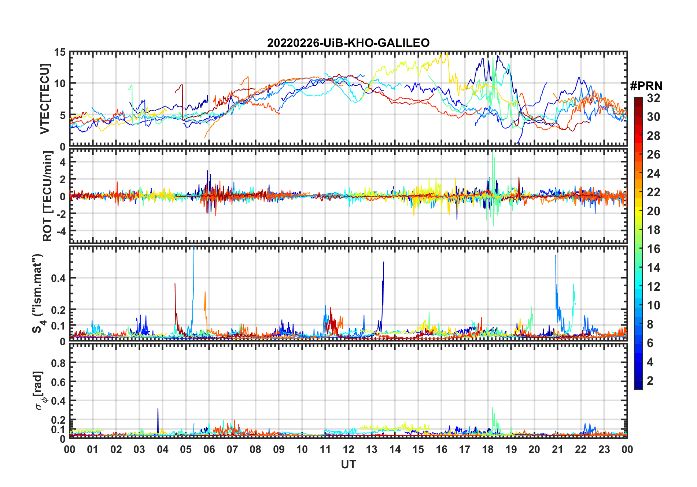Click x-axis hour label 12
697x487 pixels.
[348, 449]
